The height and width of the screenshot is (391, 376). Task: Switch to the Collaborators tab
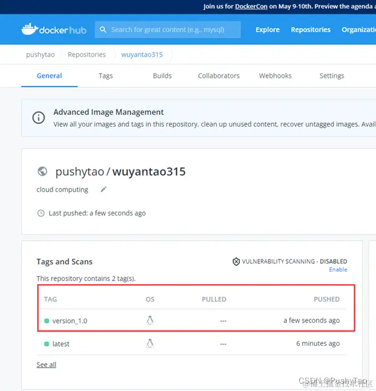(219, 76)
